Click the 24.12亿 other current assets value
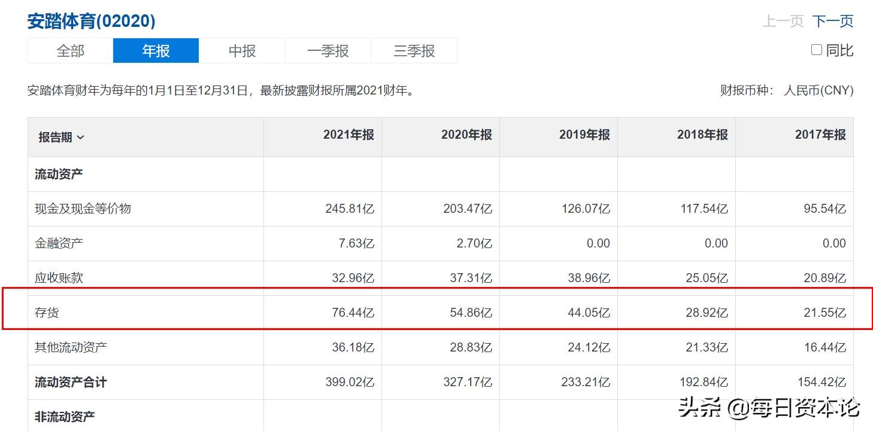The width and height of the screenshot is (873, 431). coord(589,347)
